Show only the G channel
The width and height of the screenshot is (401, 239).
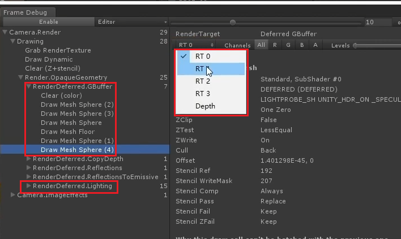tap(288, 45)
